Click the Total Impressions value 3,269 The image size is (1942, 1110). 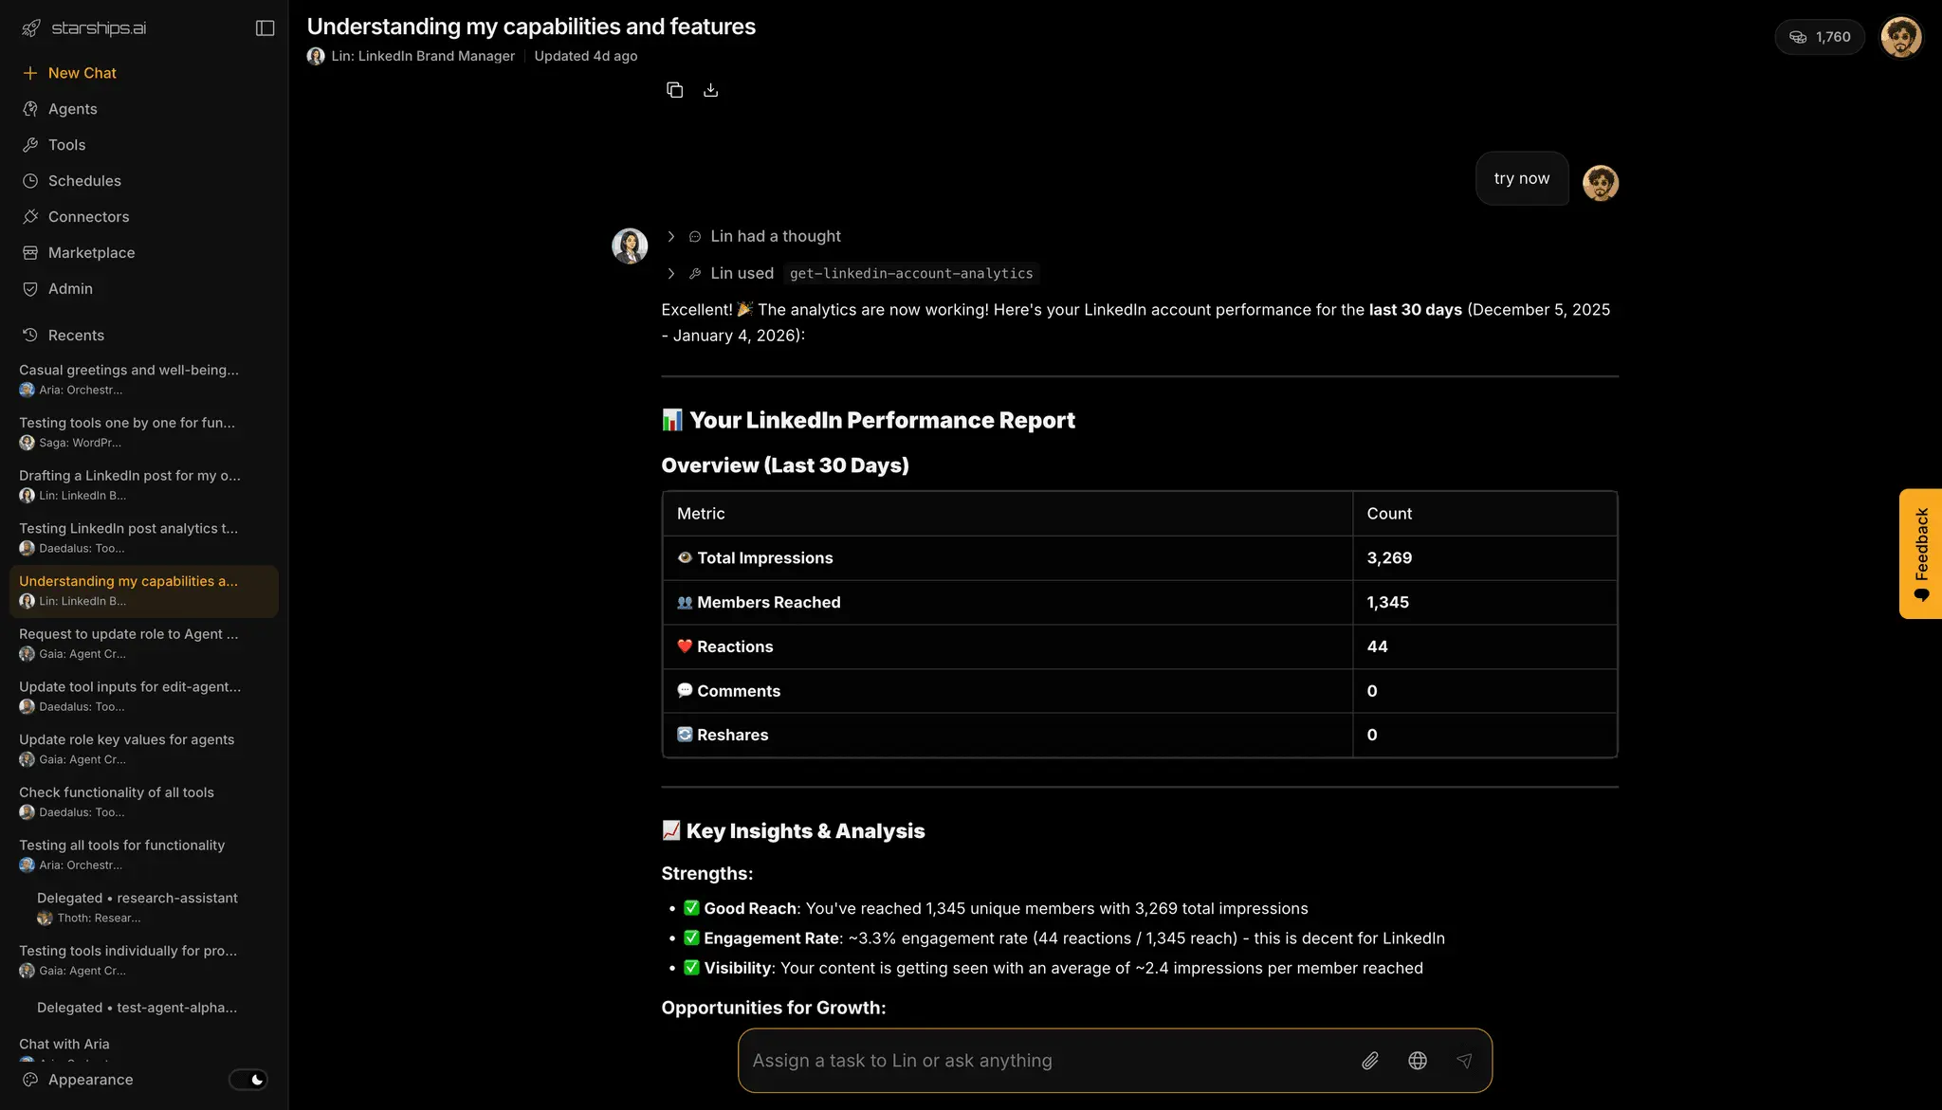click(1389, 558)
